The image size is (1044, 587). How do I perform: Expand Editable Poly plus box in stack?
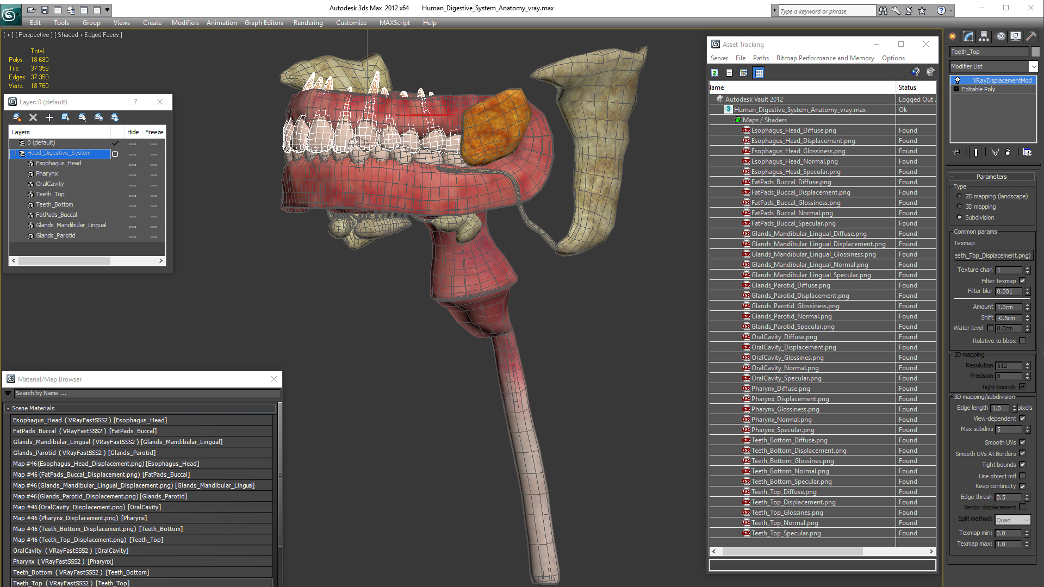coord(956,89)
